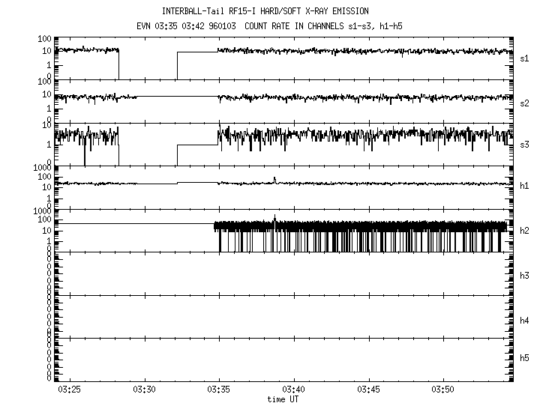The image size is (540, 412).
Task: Click the small spike in the h1 trace
Action: 275,179
